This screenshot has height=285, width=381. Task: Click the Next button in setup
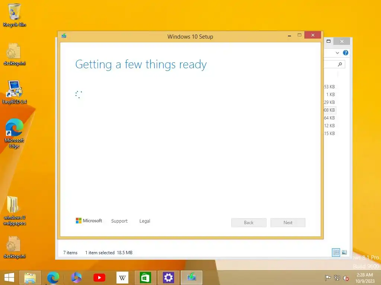click(x=288, y=223)
